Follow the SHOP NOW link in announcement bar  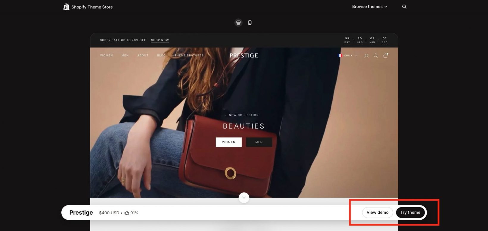160,40
